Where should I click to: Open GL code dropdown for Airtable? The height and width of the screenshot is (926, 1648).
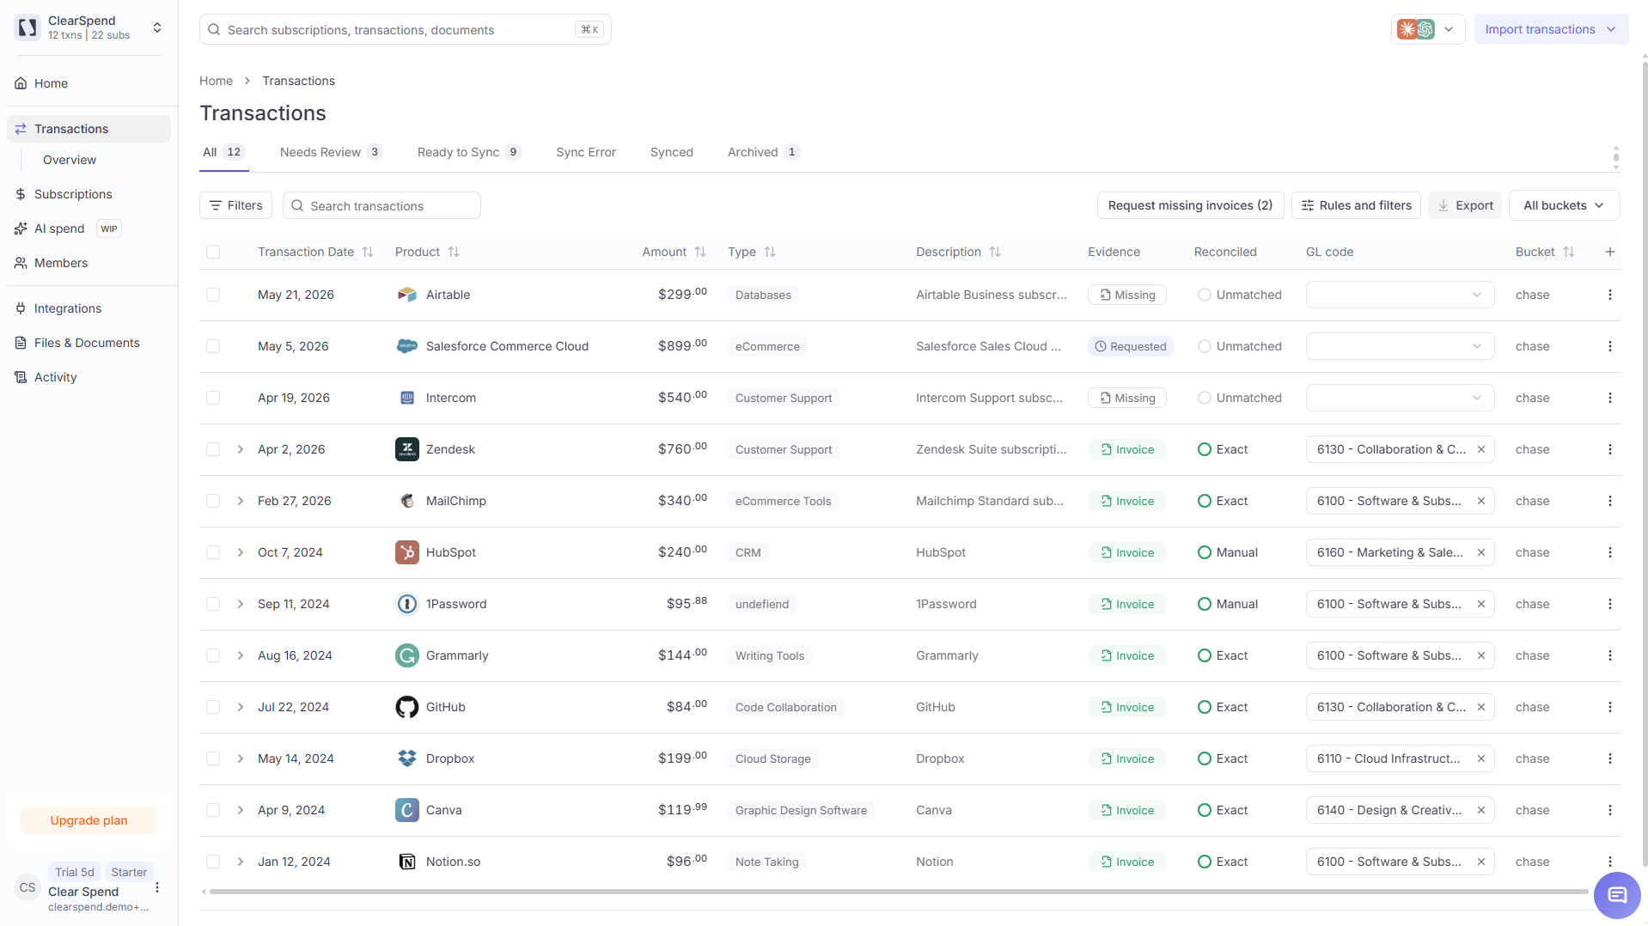point(1400,295)
